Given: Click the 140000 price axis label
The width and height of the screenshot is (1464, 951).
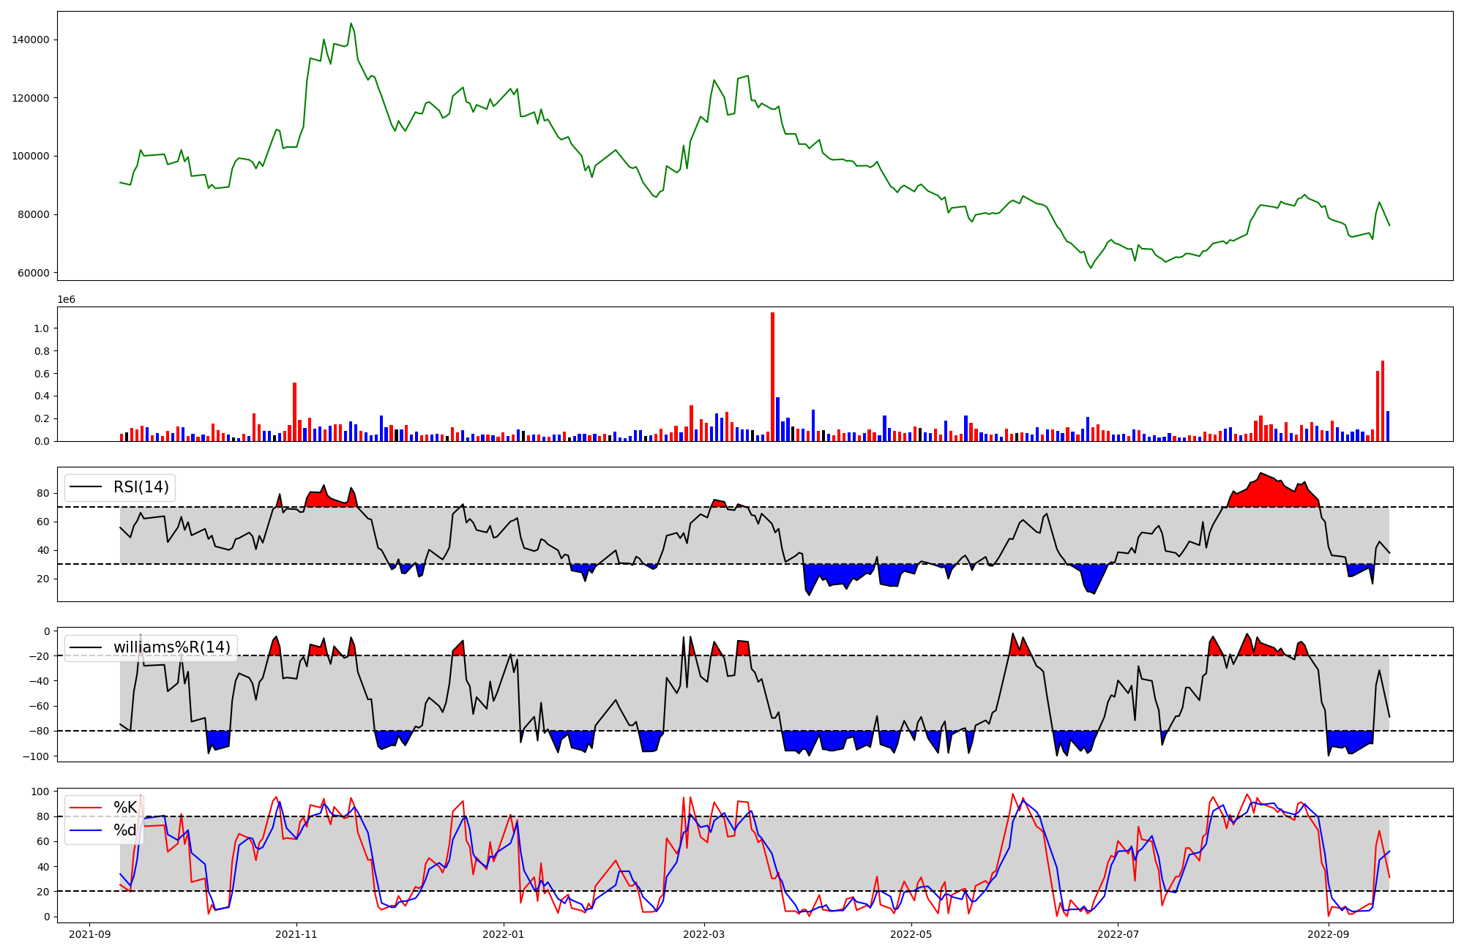Looking at the screenshot, I should [31, 40].
